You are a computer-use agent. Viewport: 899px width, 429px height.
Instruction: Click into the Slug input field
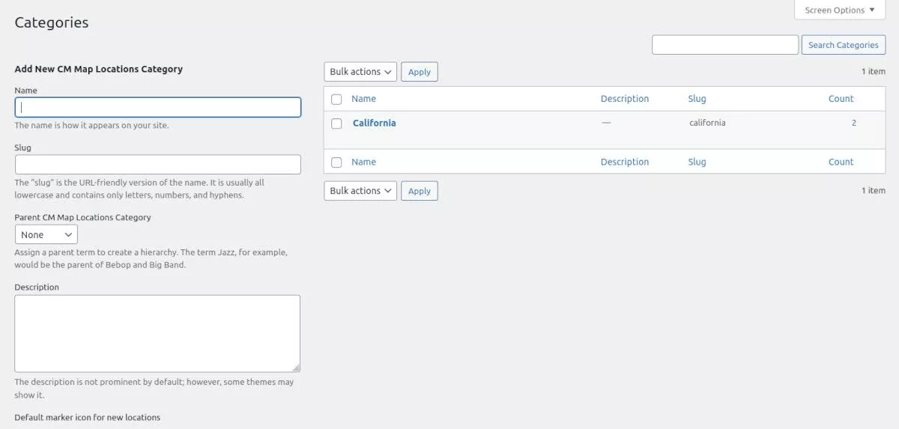(x=158, y=165)
